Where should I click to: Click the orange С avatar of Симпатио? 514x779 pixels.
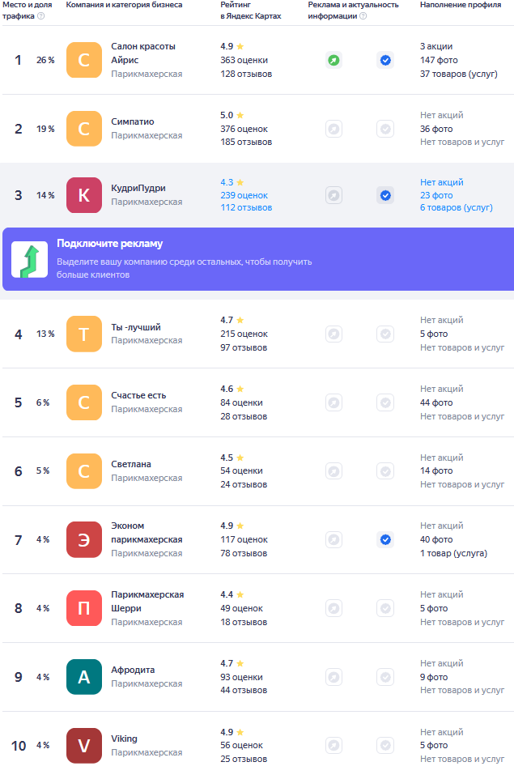tap(84, 129)
